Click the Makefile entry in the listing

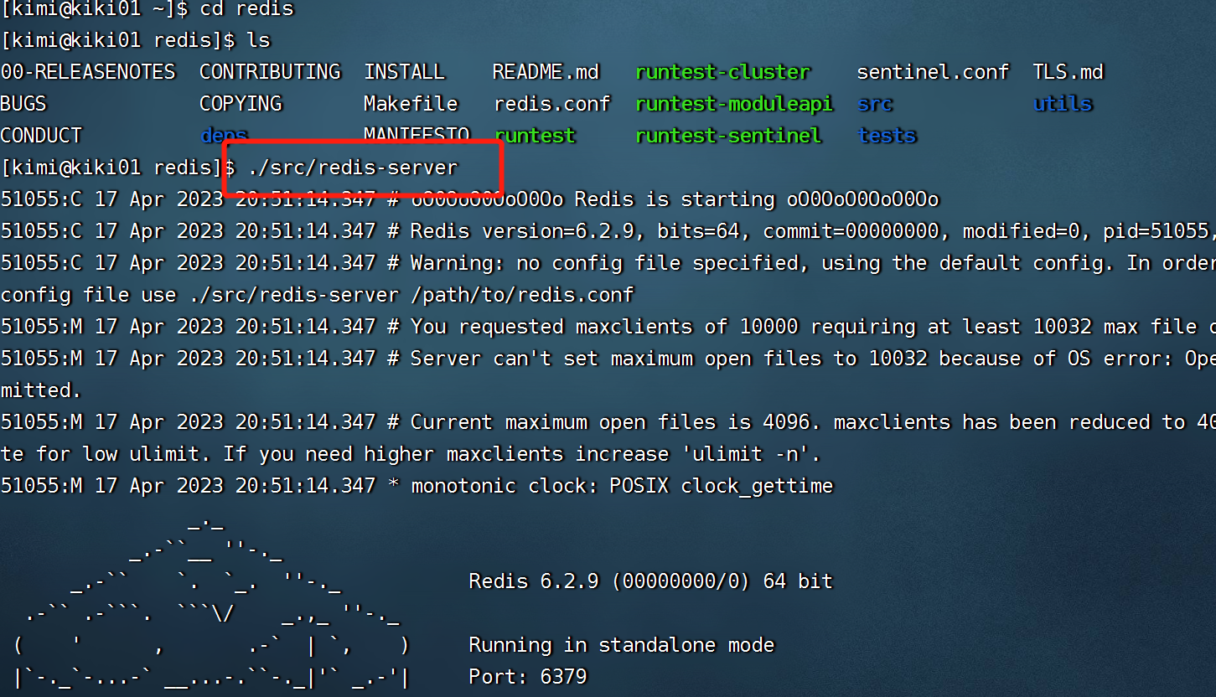tap(411, 104)
